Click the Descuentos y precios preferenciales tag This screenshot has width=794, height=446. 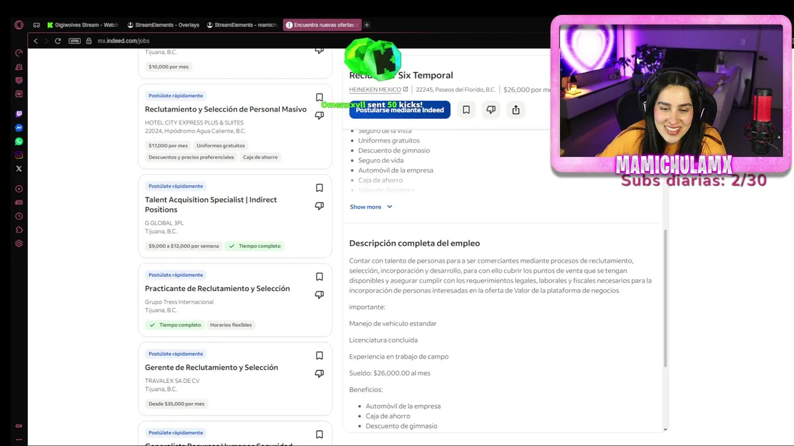[x=191, y=157]
